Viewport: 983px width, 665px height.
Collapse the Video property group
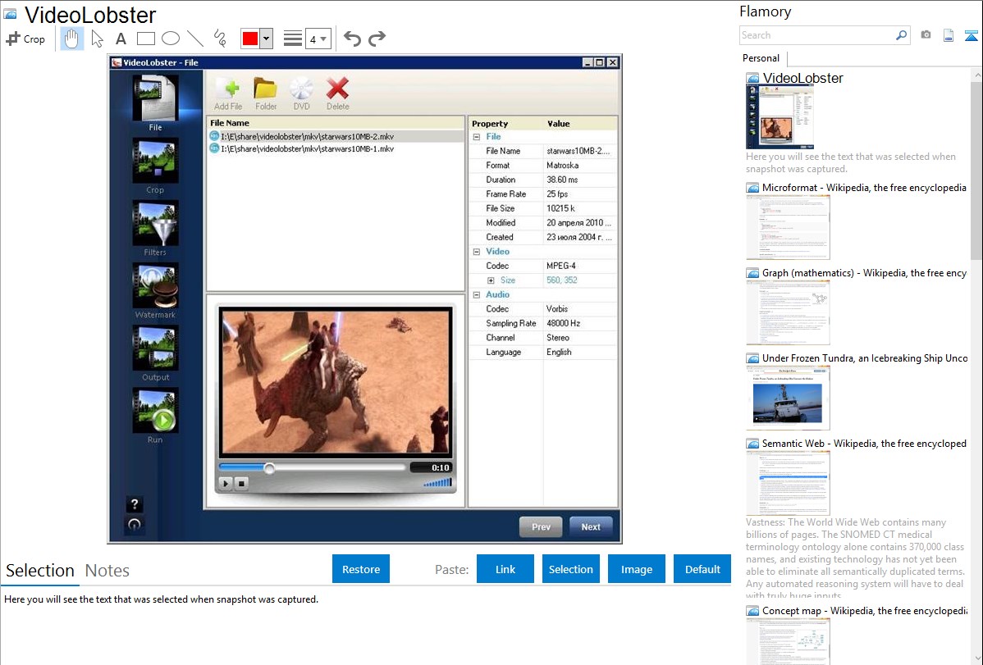tap(477, 252)
